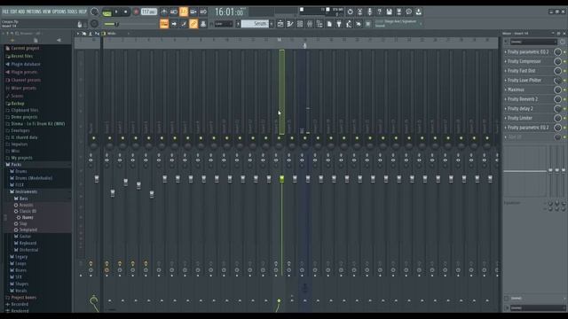Toggle the highlighted link controllers icon
The width and height of the screenshot is (568, 319).
[193, 24]
